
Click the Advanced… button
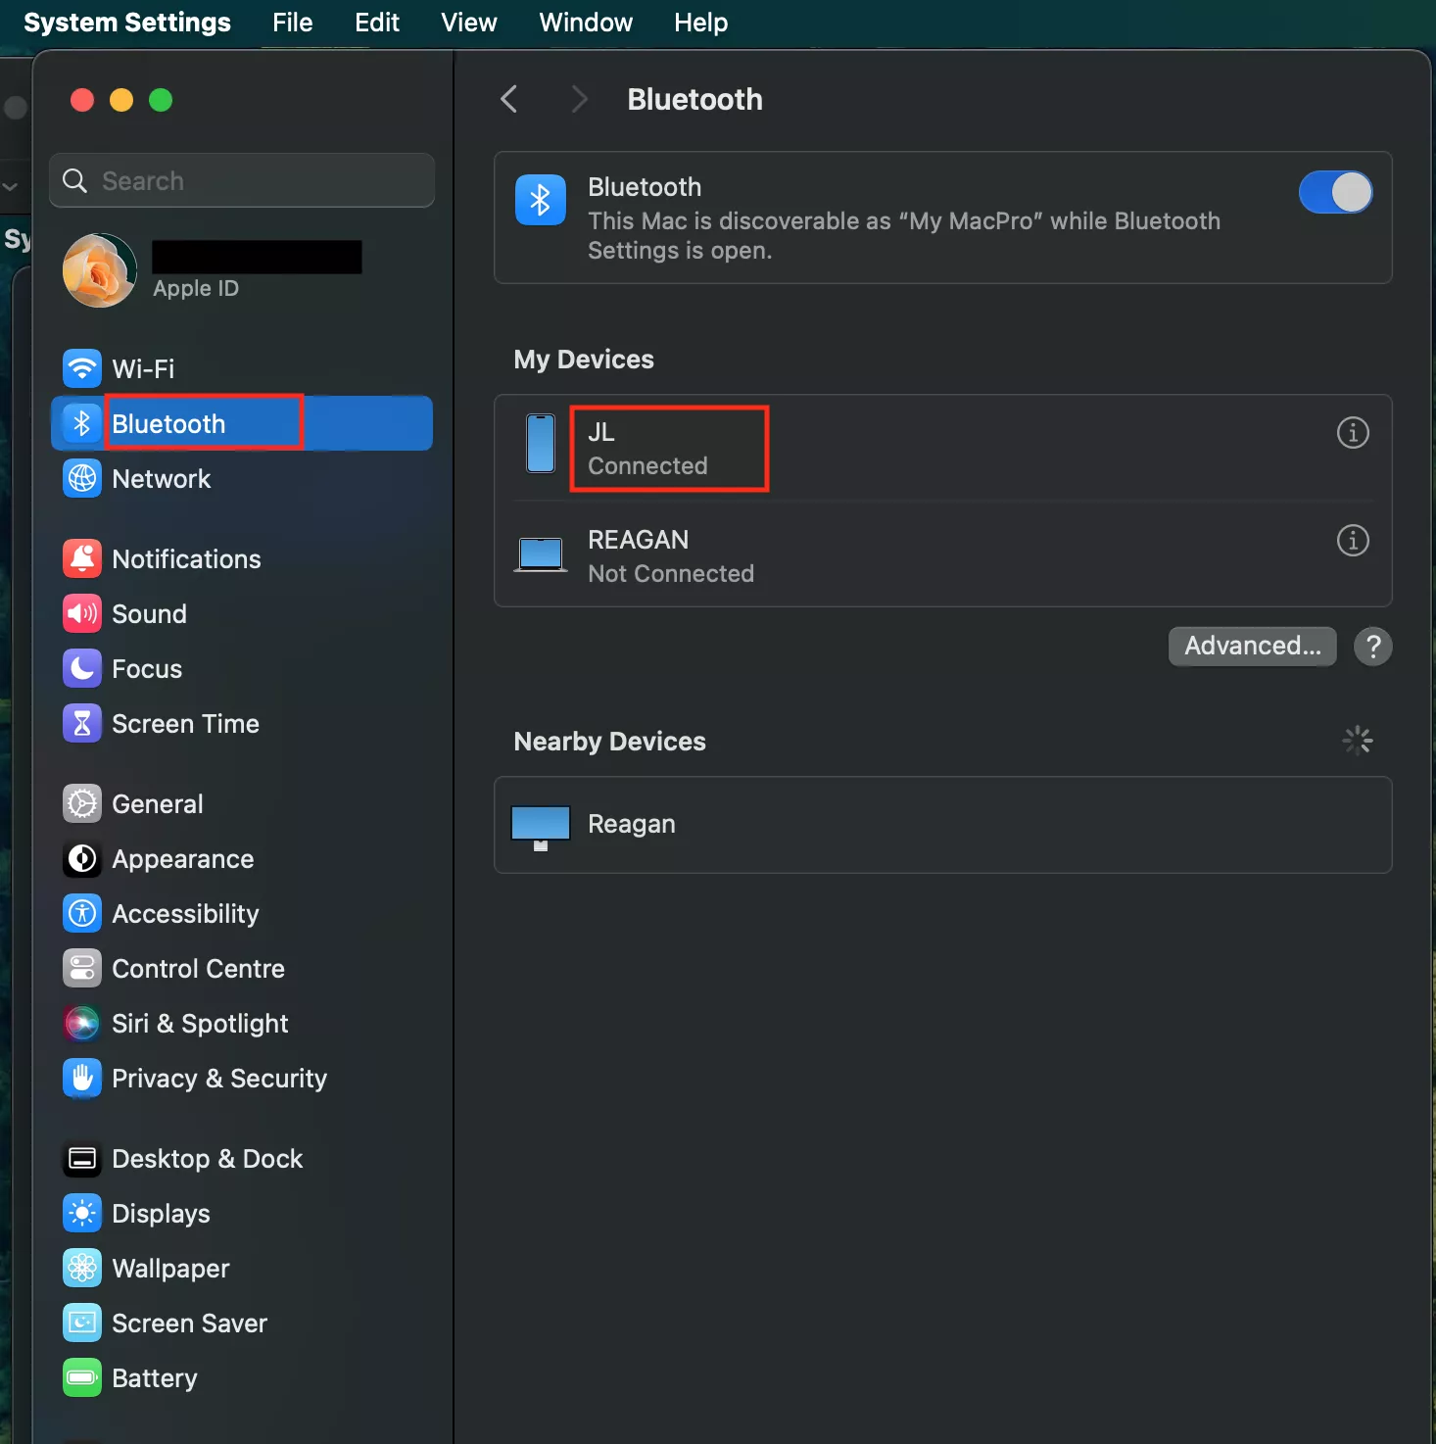pyautogui.click(x=1252, y=646)
